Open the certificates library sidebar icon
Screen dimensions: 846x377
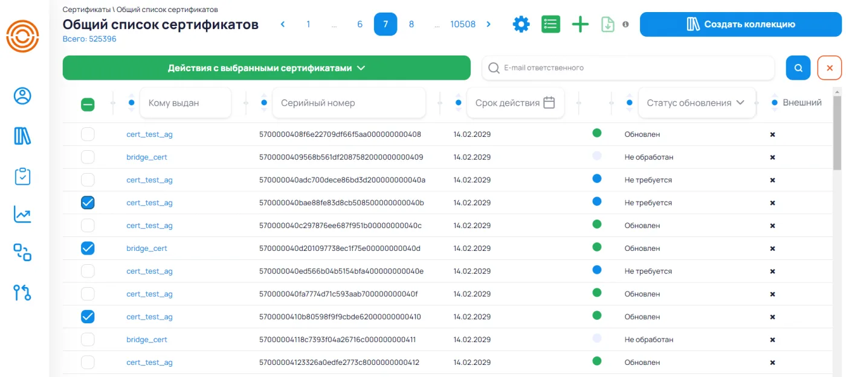pyautogui.click(x=23, y=136)
